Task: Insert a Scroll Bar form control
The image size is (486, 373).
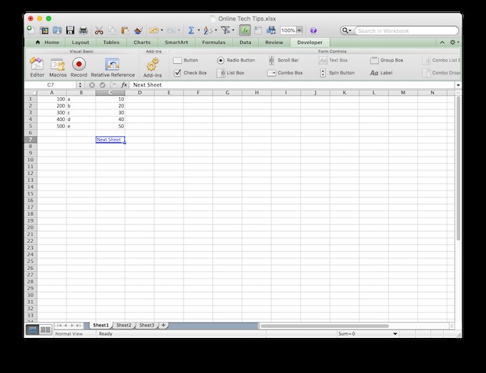Action: coord(284,60)
